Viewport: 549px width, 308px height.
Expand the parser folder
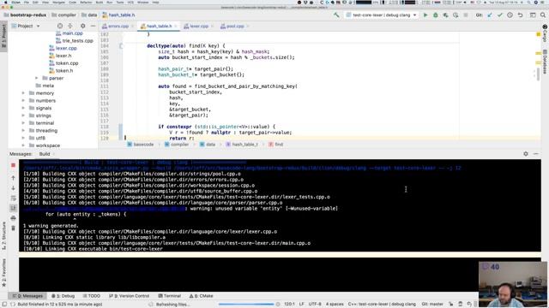coord(36,78)
